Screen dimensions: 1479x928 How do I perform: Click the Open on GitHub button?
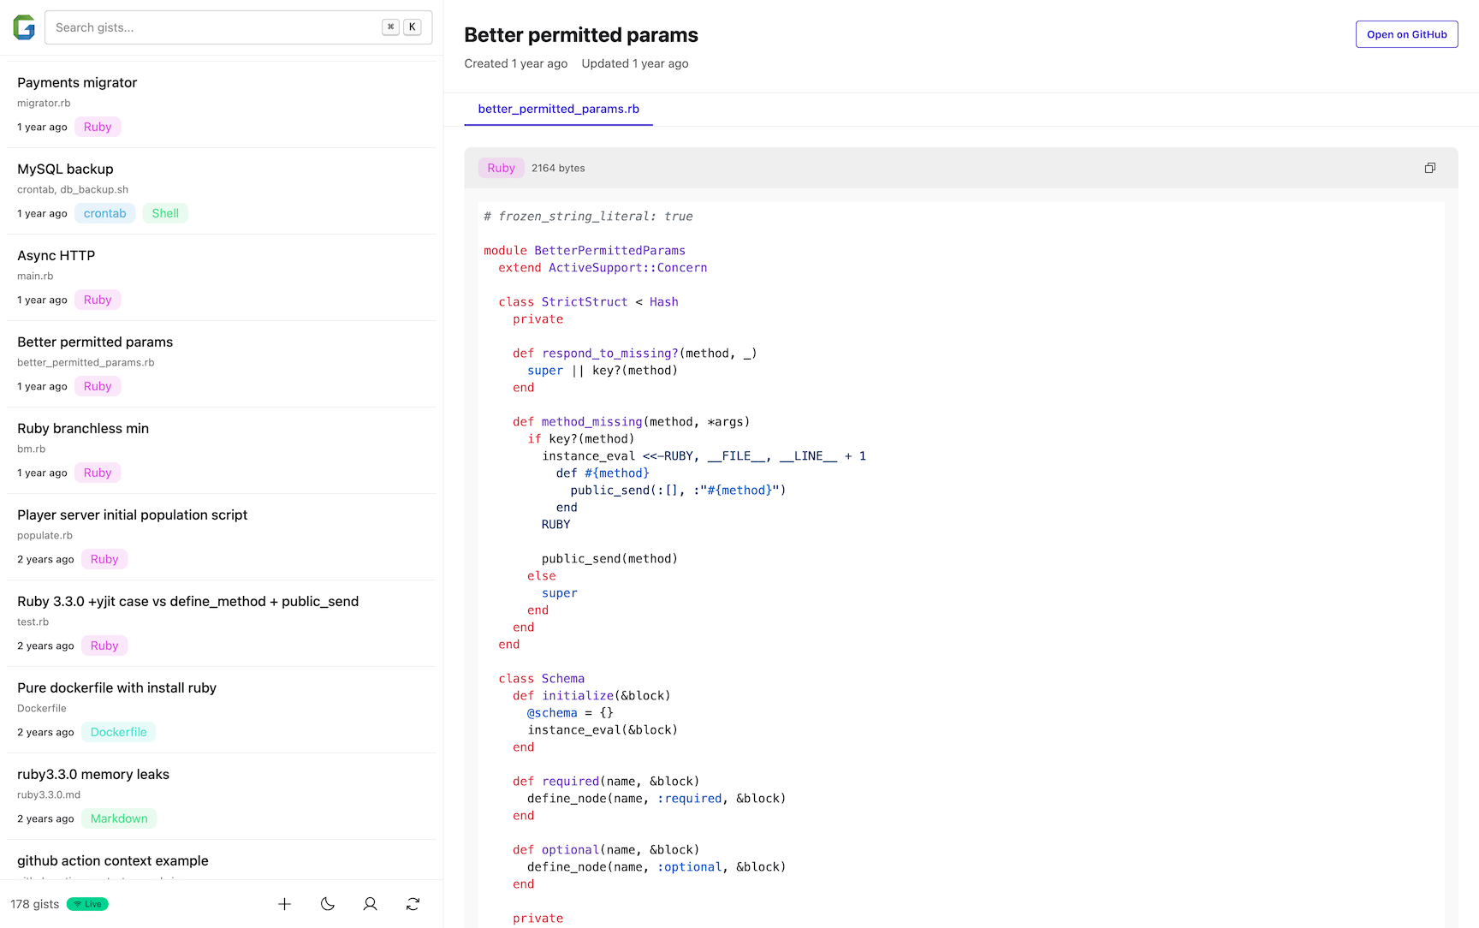click(x=1406, y=34)
